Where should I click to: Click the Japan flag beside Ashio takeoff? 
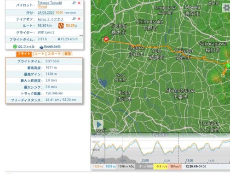click(x=79, y=19)
